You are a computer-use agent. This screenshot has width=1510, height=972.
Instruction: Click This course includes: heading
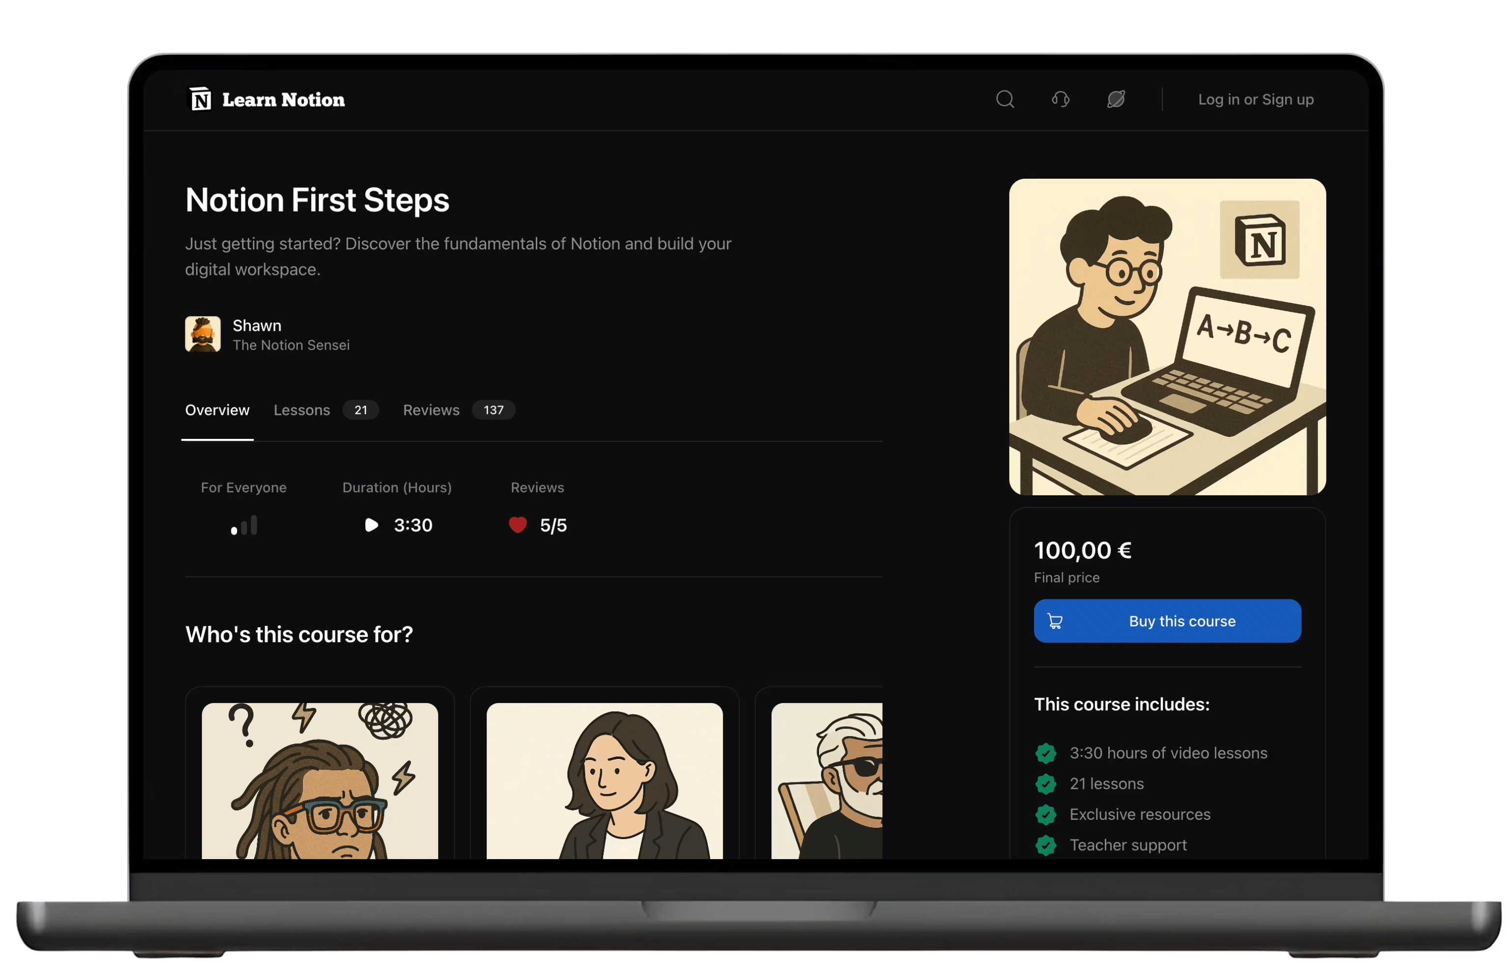click(x=1122, y=704)
